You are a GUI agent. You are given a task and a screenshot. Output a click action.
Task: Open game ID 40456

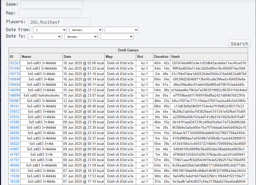pos(14,165)
